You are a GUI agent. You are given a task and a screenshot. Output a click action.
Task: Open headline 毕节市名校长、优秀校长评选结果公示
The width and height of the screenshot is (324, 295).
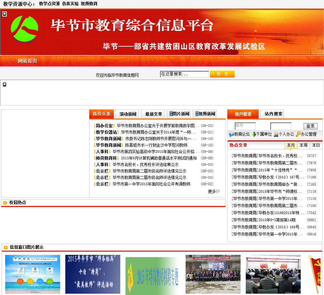click(x=146, y=165)
